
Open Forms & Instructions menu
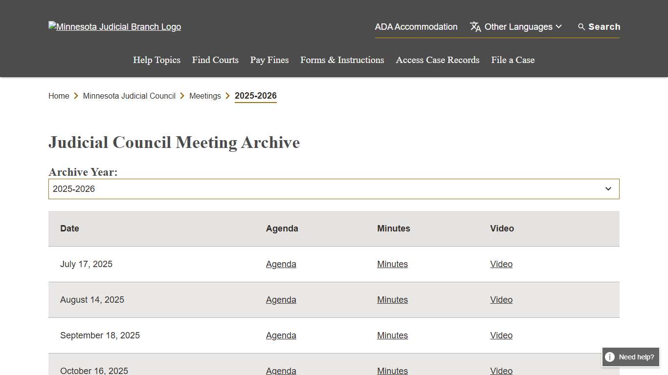coord(342,60)
